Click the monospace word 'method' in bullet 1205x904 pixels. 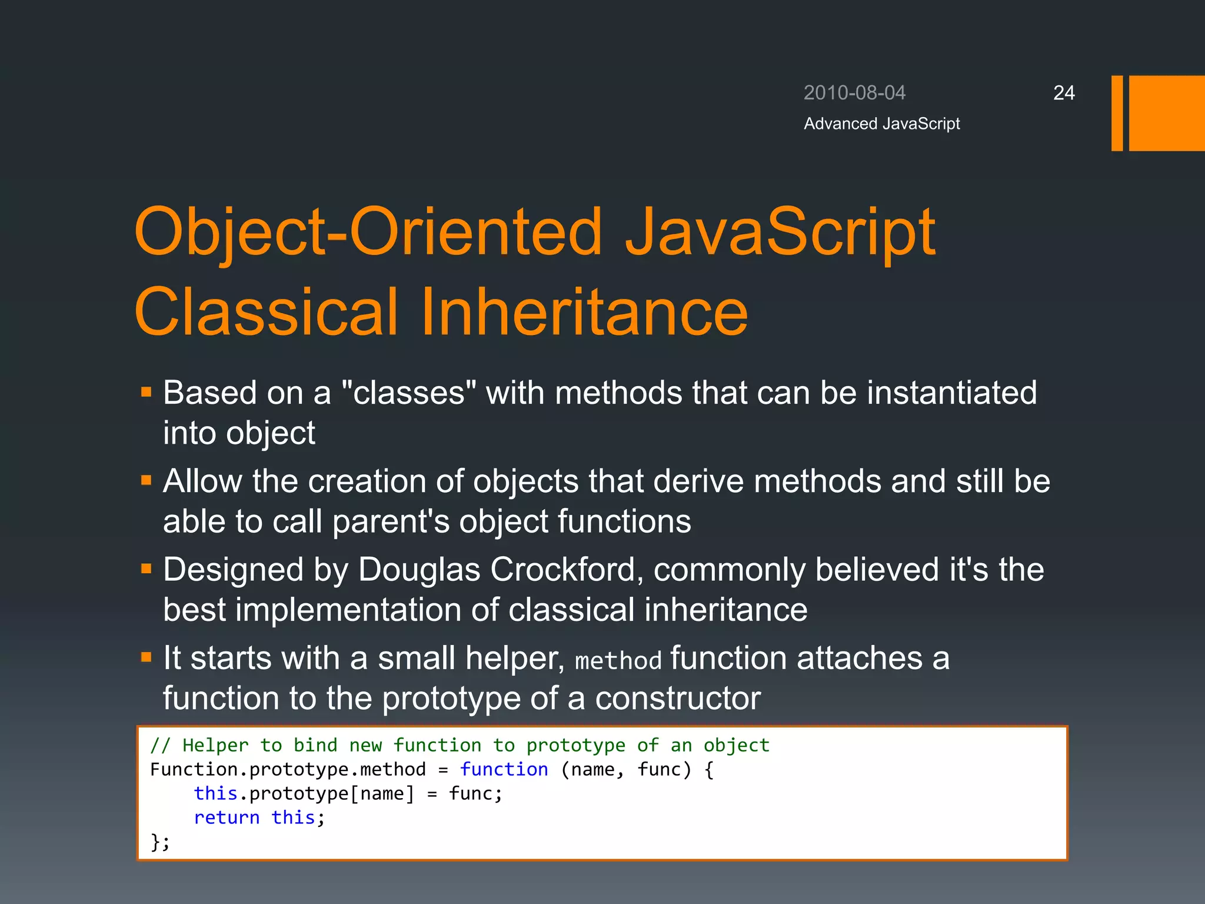[618, 661]
